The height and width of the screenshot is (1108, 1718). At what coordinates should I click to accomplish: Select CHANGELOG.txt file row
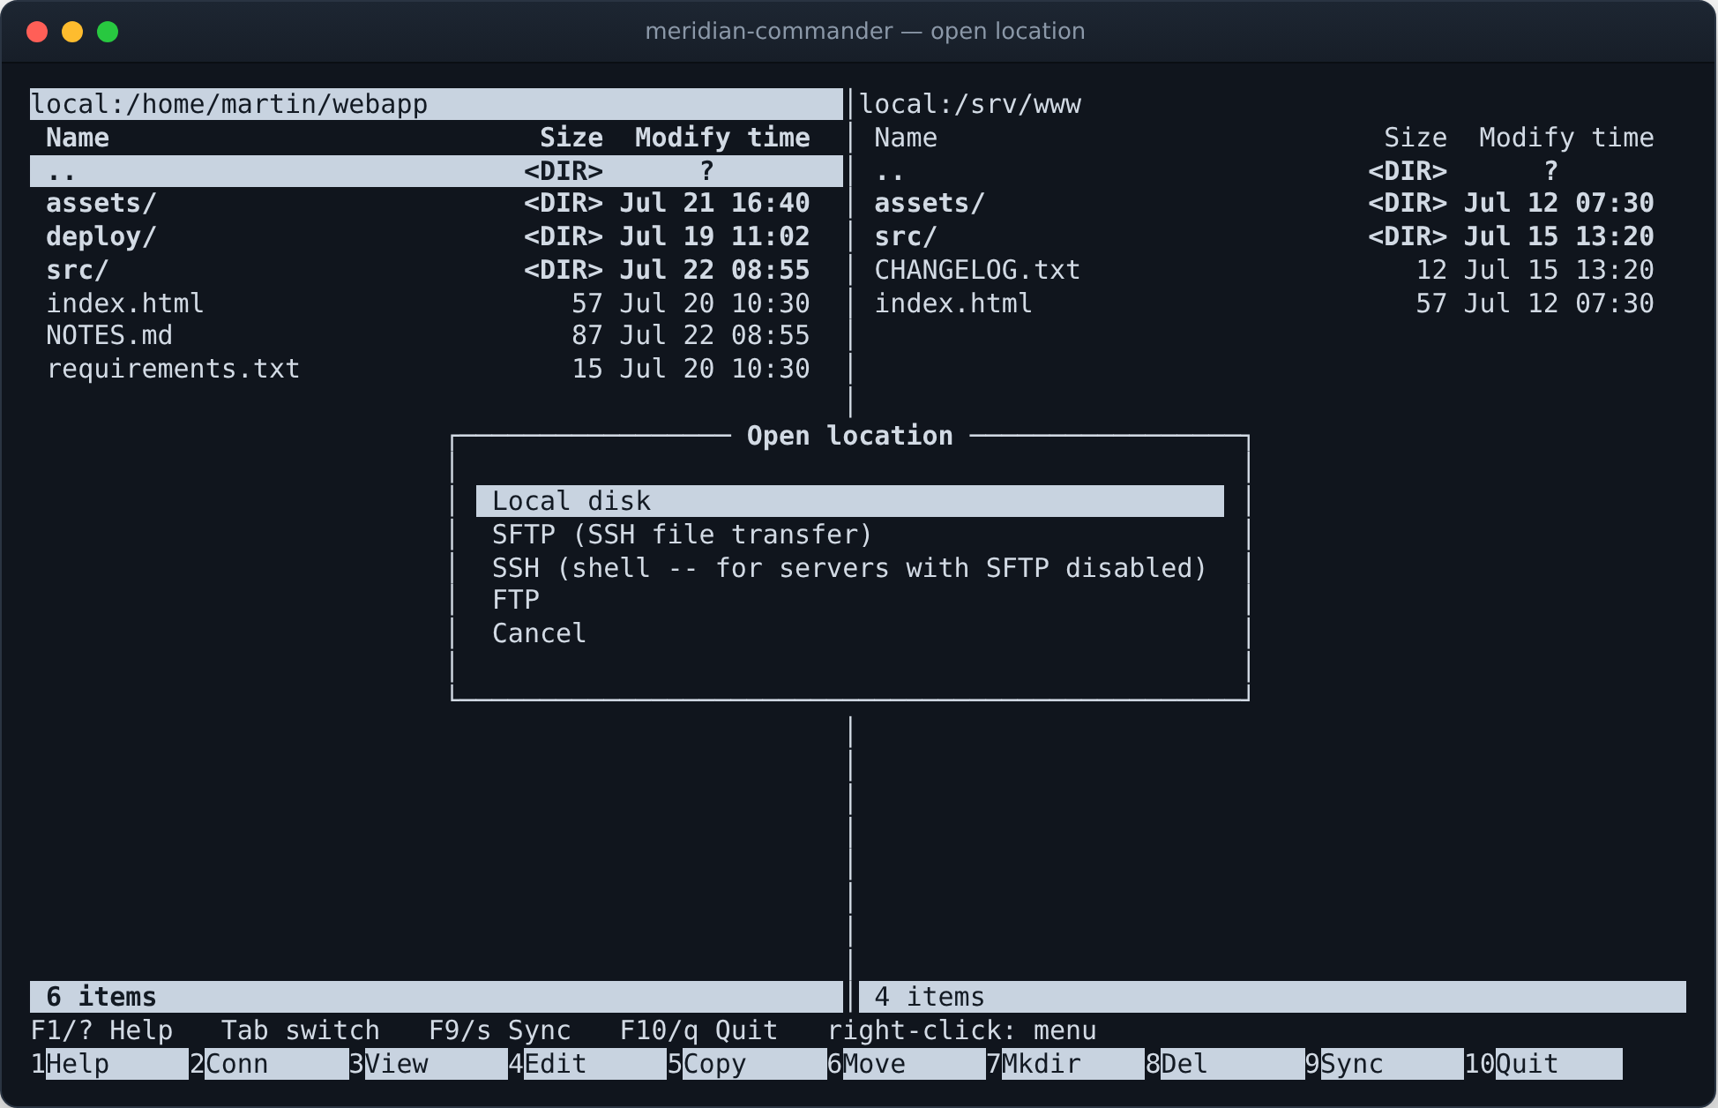coord(1273,270)
